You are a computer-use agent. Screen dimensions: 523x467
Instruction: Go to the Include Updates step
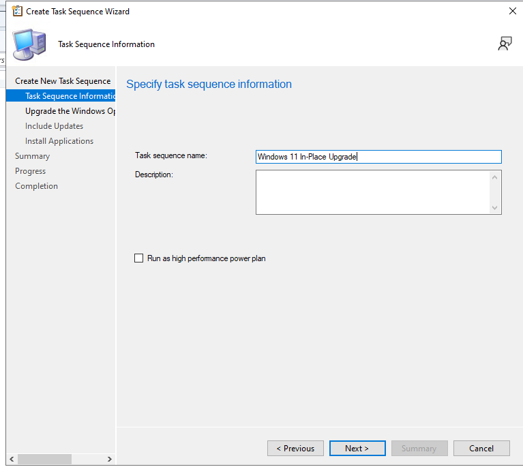click(54, 126)
